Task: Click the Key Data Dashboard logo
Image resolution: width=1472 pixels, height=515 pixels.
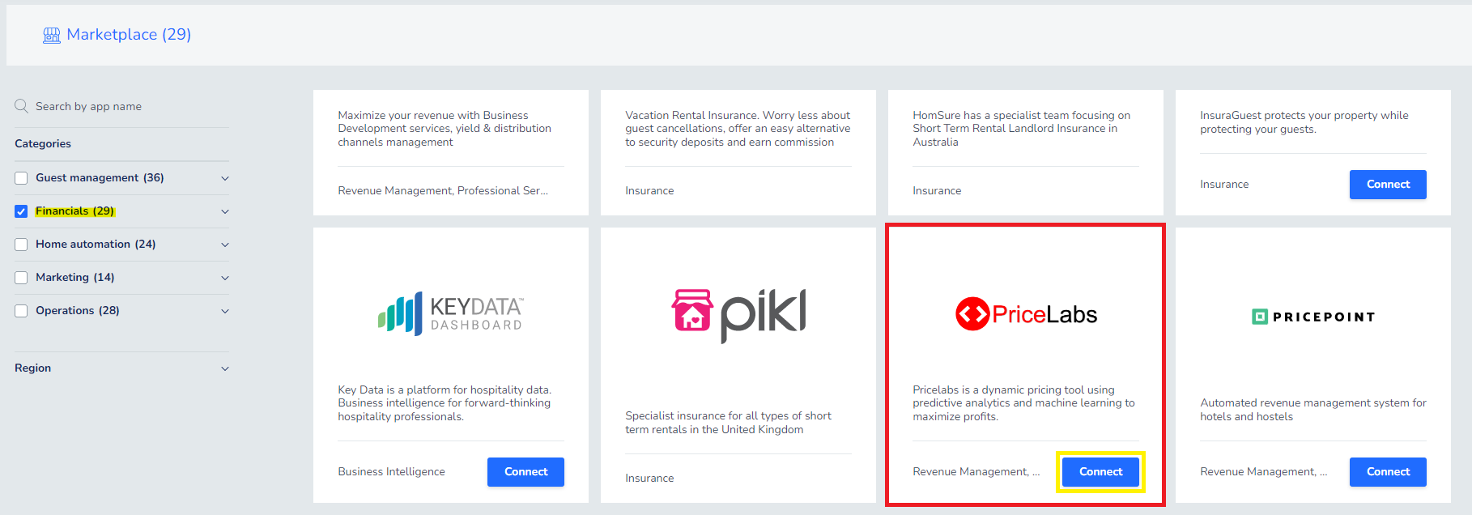Action: pos(450,313)
